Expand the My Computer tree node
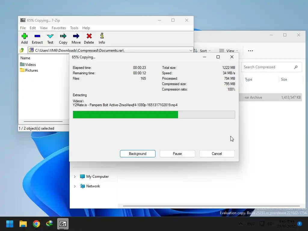The image size is (308, 231). coord(75,177)
